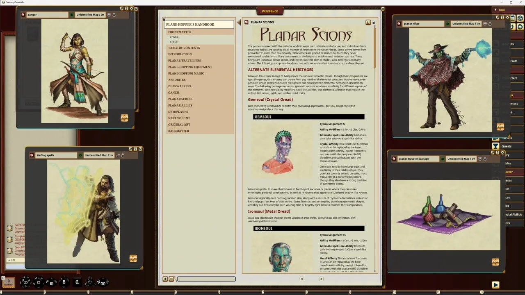Viewport: 525px width, 295px height.
Task: Collapse all index entries with minus button
Action: pyautogui.click(x=171, y=279)
